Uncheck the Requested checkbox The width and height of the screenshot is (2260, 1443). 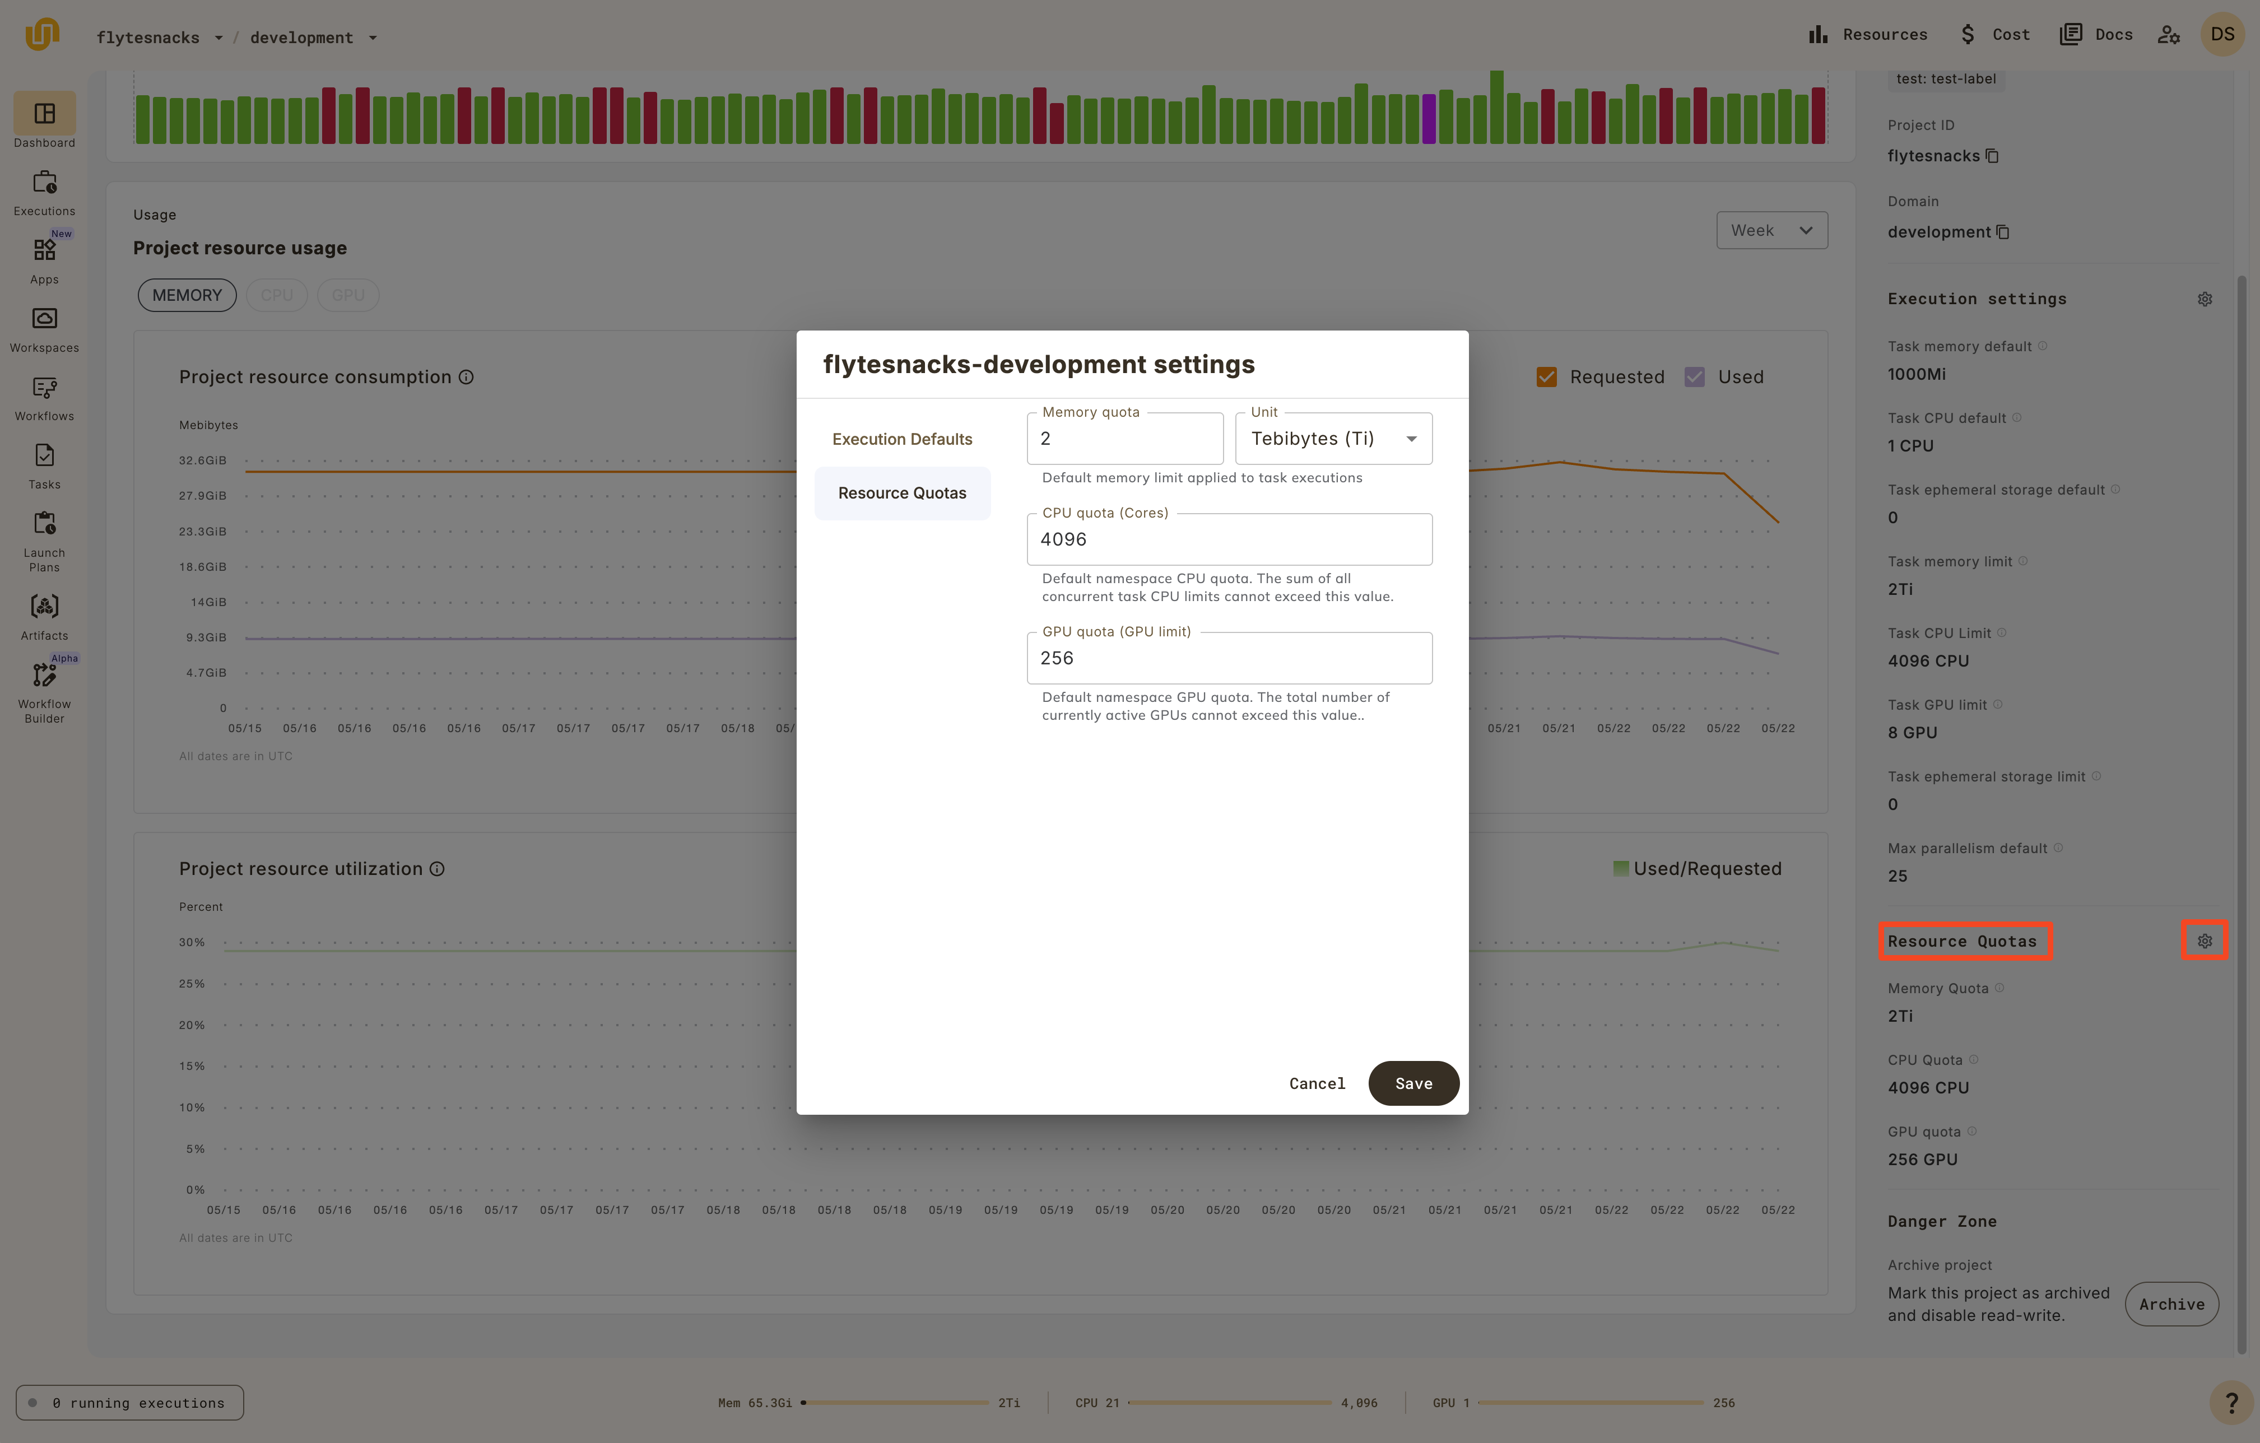tap(1547, 377)
